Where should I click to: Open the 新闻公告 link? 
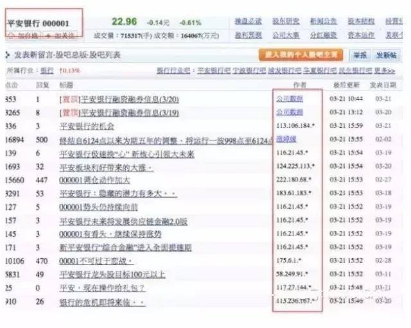click(x=324, y=21)
